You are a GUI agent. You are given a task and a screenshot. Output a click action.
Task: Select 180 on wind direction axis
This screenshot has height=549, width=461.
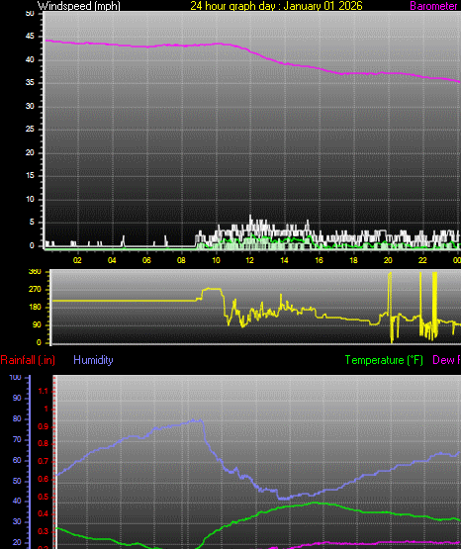(x=35, y=307)
